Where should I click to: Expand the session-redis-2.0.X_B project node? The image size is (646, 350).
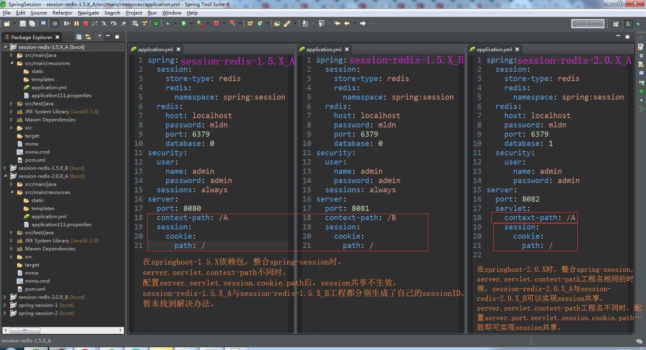(5, 297)
